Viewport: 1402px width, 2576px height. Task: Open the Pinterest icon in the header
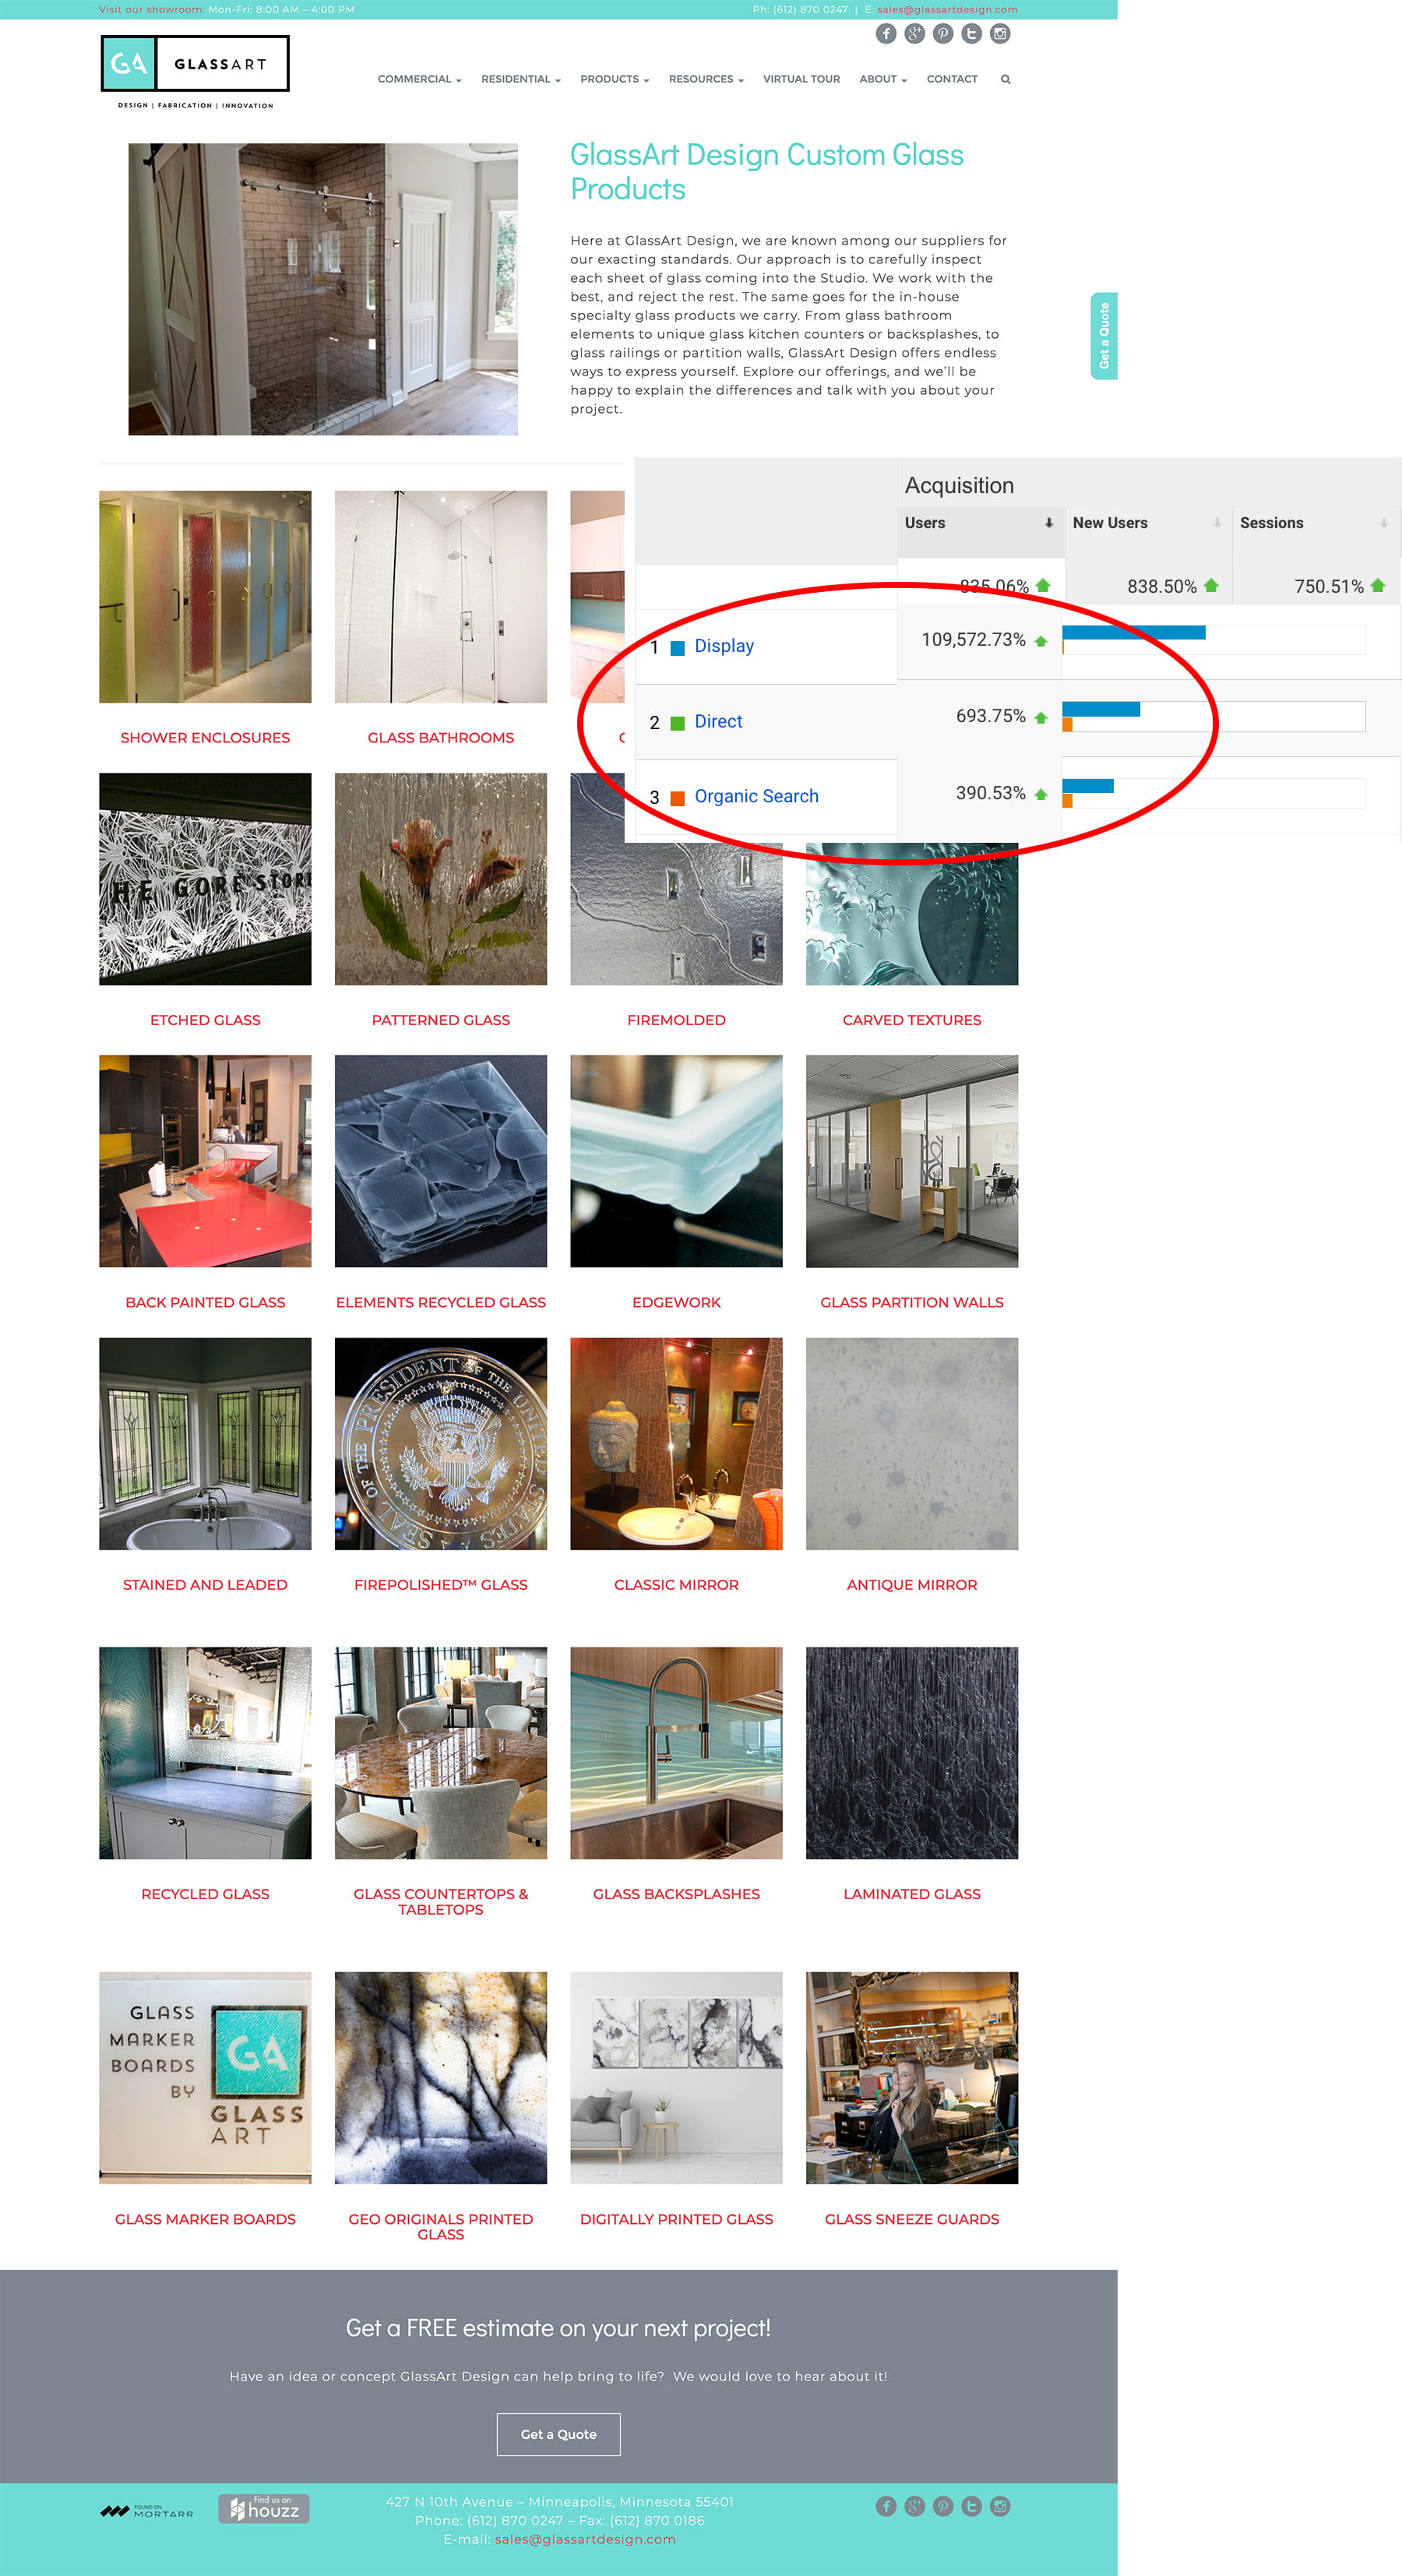pyautogui.click(x=943, y=34)
